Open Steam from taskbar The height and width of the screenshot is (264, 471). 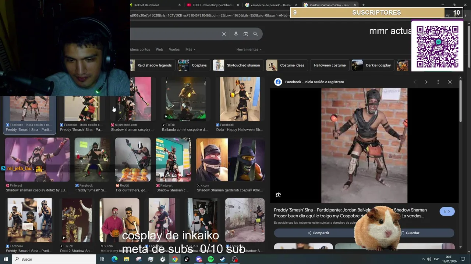(223, 259)
